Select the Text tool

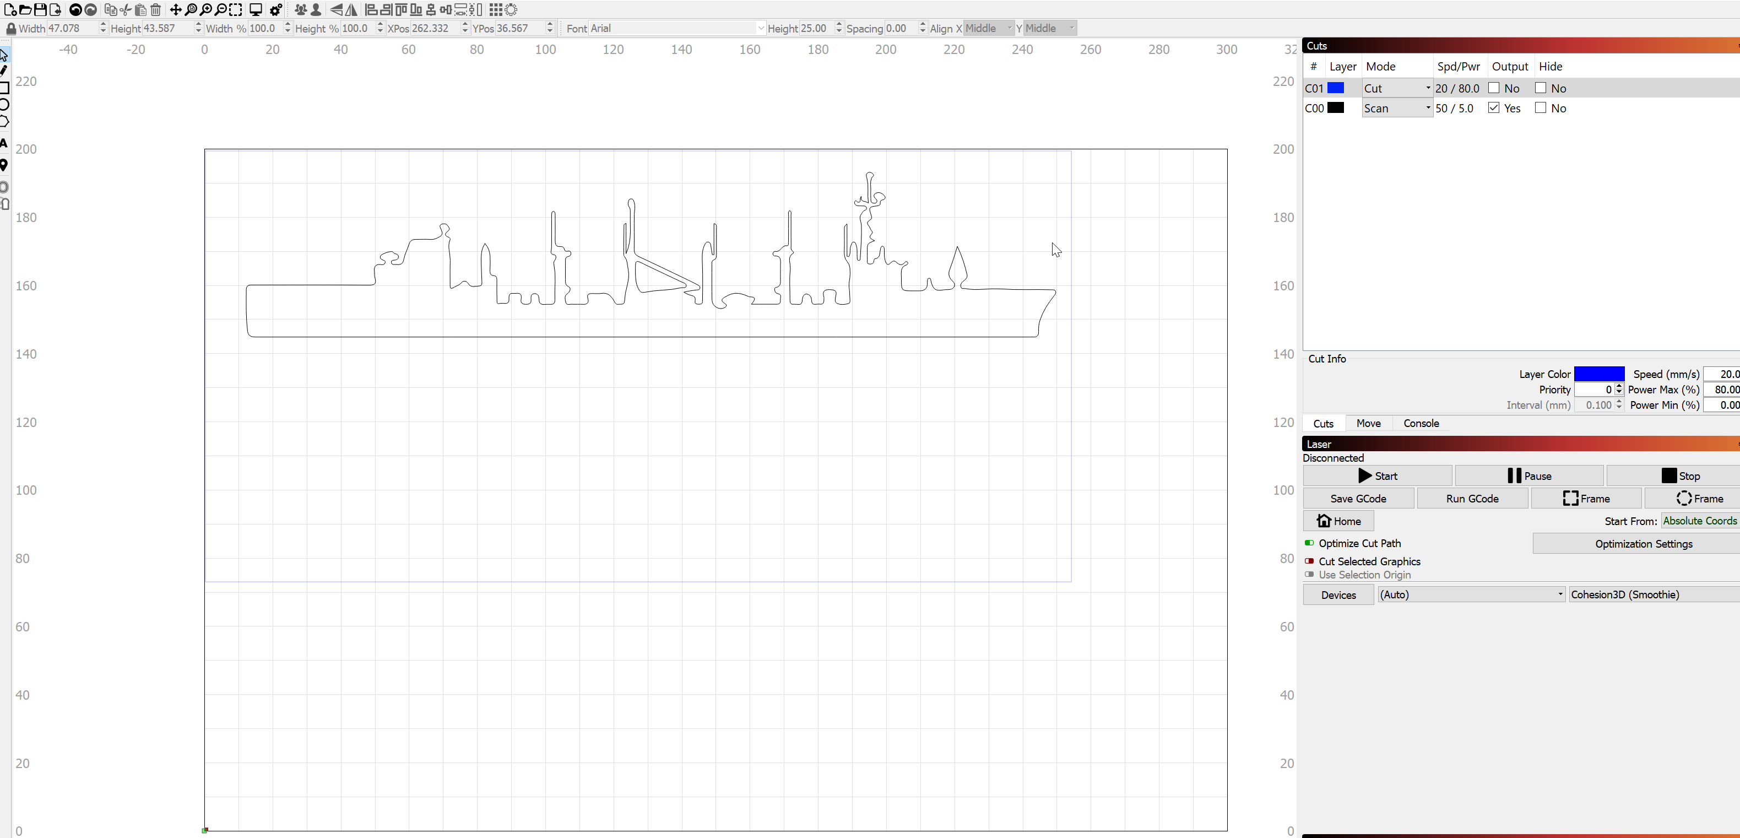[4, 143]
